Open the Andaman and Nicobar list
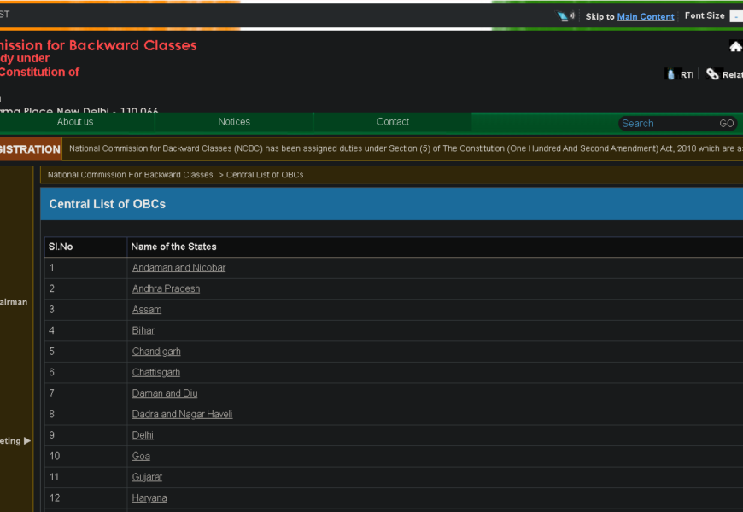The height and width of the screenshot is (512, 743). 178,268
